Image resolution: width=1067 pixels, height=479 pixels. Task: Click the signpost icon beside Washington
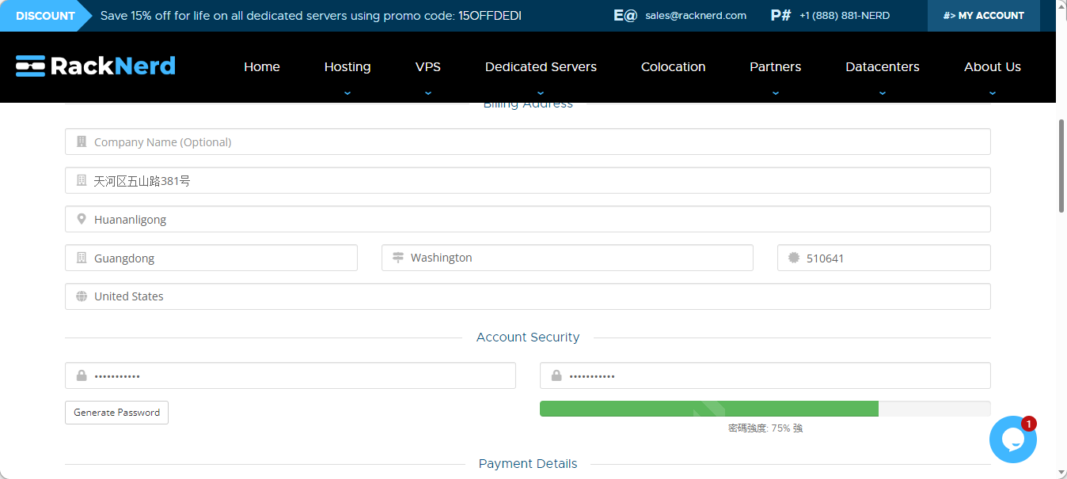pyautogui.click(x=397, y=258)
